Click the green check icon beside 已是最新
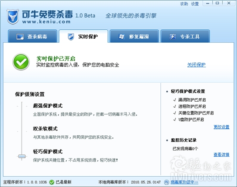 click(52, 182)
